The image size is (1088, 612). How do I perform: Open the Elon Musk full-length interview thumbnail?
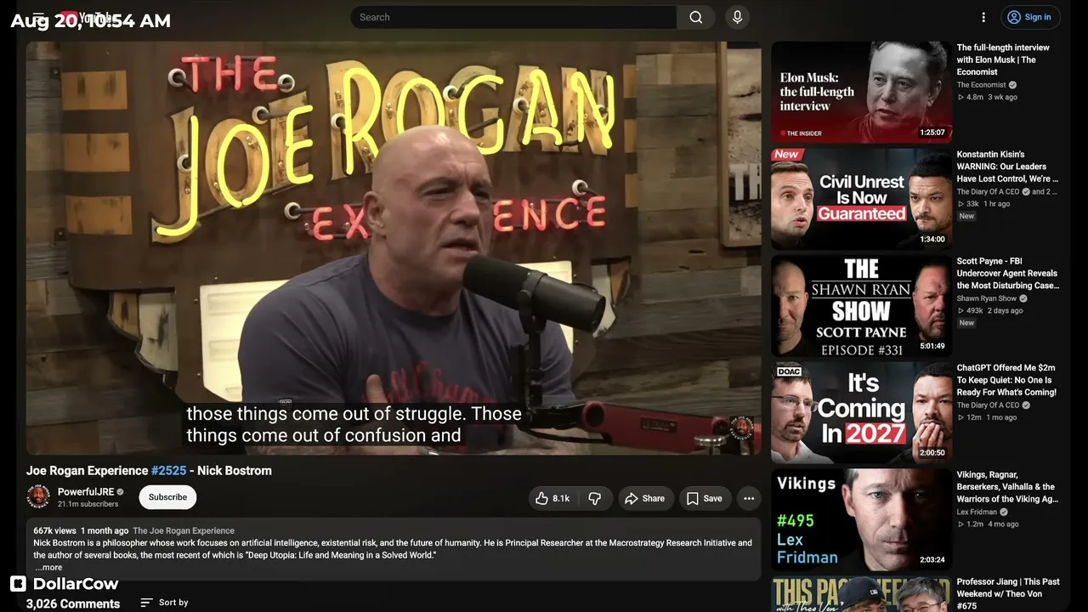pyautogui.click(x=861, y=92)
